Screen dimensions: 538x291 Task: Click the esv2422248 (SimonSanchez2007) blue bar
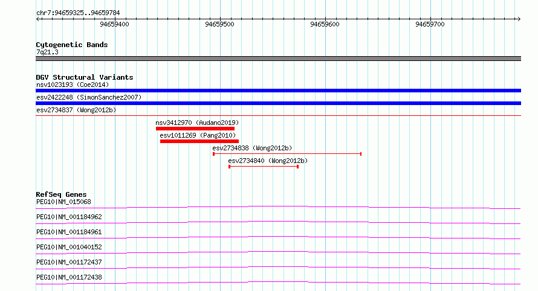point(278,103)
